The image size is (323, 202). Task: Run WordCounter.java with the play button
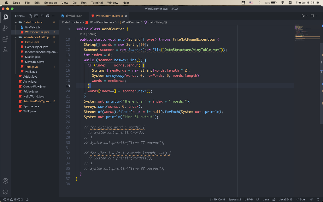[x=302, y=15]
